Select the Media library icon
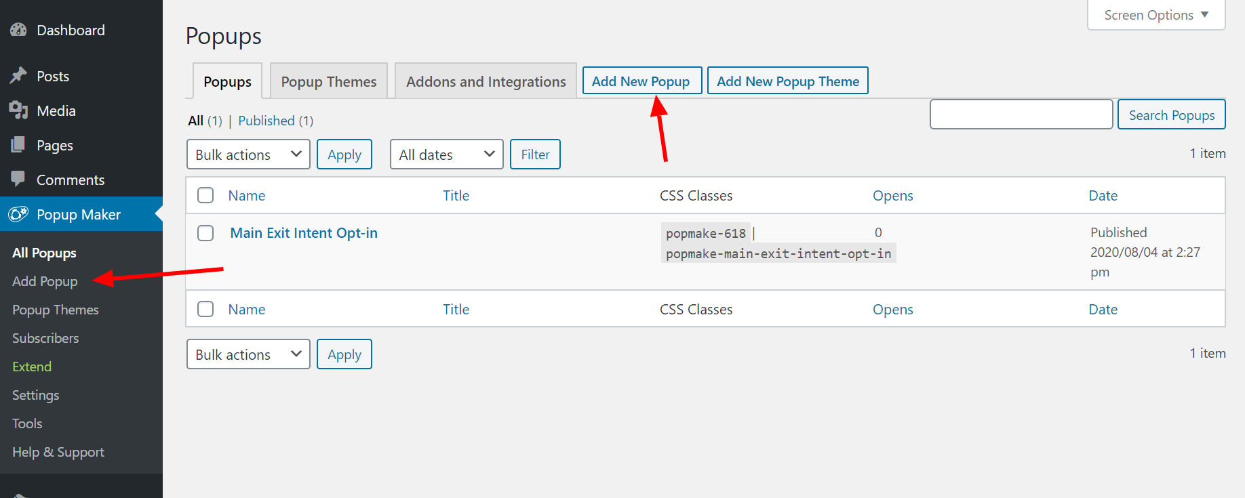 click(18, 110)
